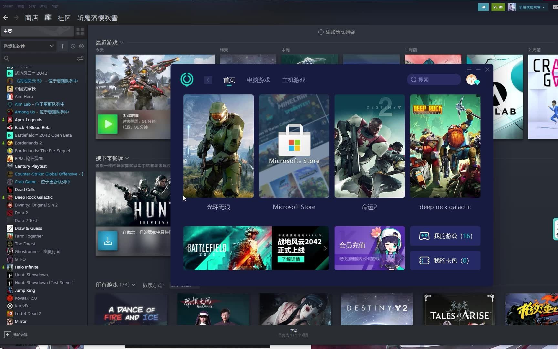This screenshot has width=558, height=349.
Task: Open the 商店 tab in Steam
Action: (x=32, y=18)
